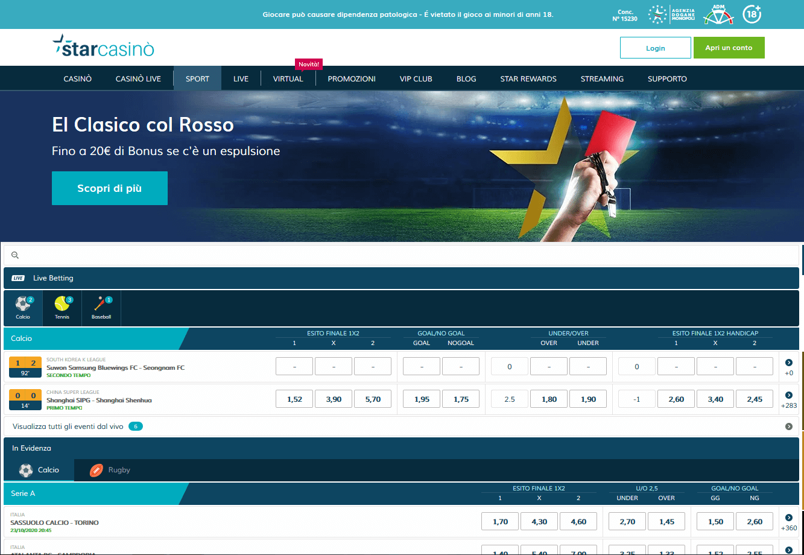
Task: Select the Calcio live sport icon
Action: point(23,308)
